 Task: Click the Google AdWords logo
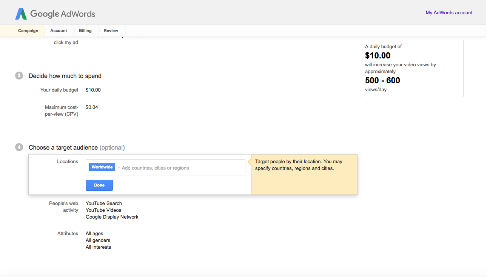coord(55,14)
